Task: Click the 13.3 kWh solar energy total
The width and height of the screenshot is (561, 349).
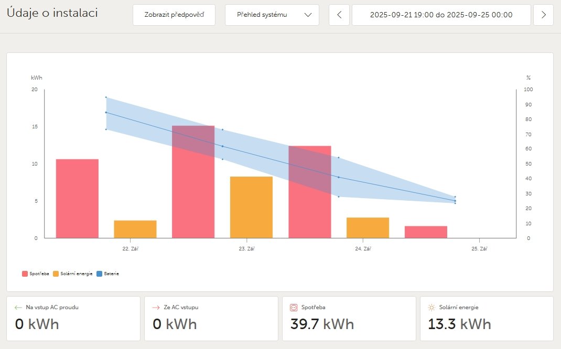Action: click(459, 324)
